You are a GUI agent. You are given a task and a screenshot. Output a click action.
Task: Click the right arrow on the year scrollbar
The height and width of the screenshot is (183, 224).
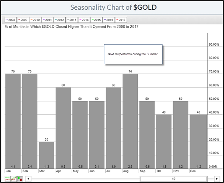pyautogui.click(x=217, y=178)
